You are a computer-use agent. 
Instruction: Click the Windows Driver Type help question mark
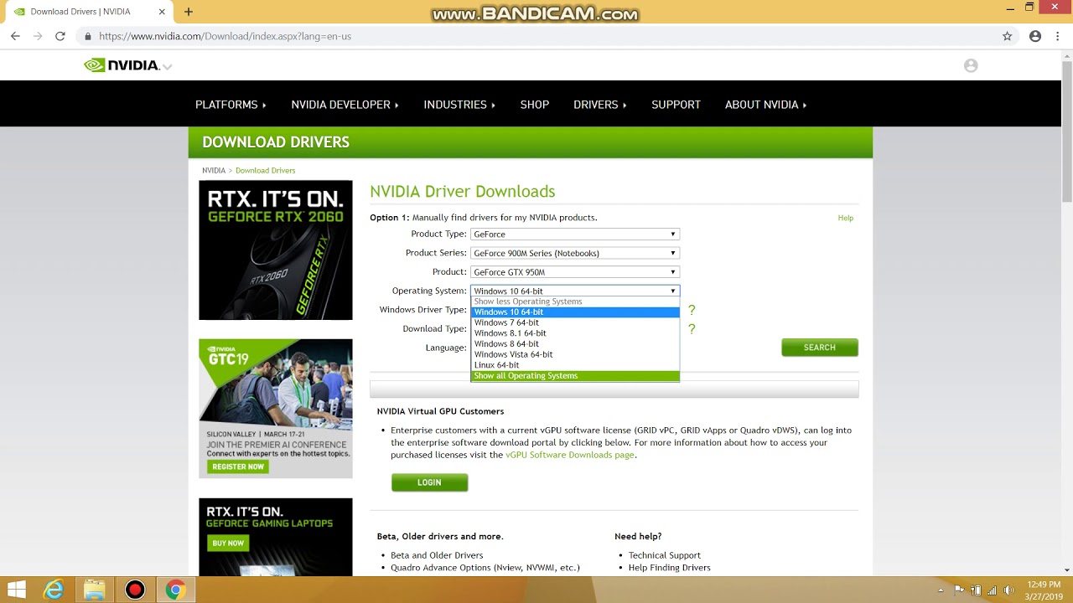tap(692, 310)
